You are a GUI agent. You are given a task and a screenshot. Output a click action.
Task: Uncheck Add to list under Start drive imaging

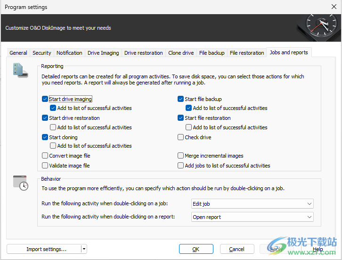coord(53,108)
